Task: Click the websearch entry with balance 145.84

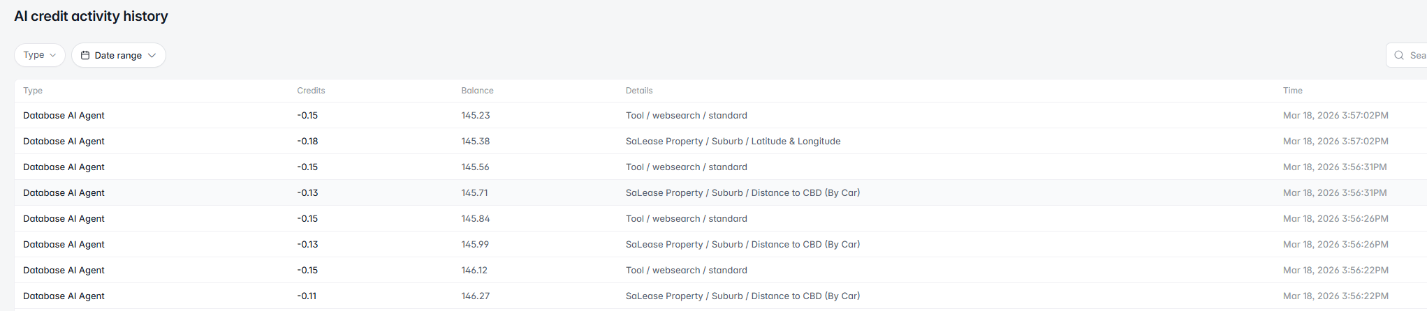Action: click(686, 219)
